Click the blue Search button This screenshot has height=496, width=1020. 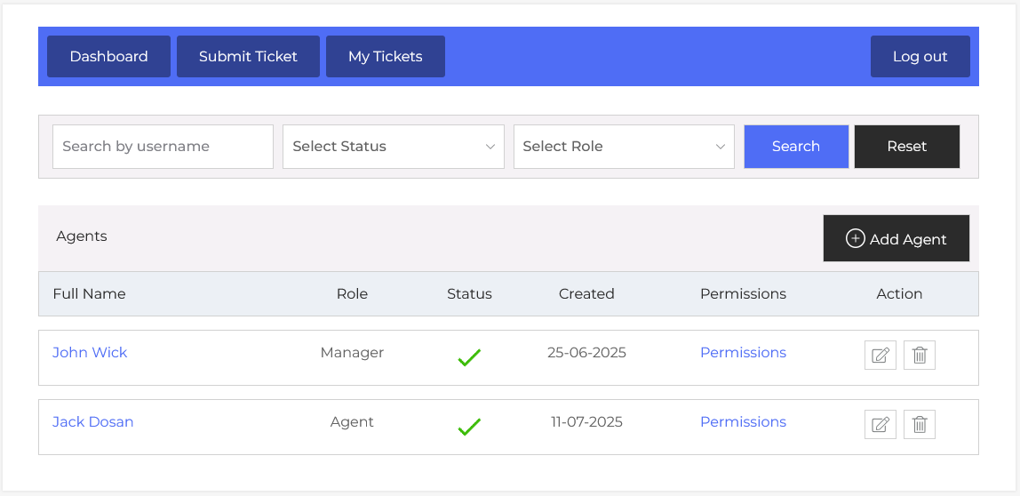795,147
